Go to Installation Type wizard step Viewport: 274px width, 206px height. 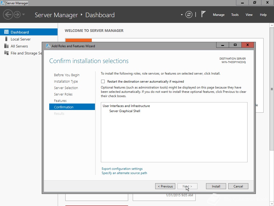(x=66, y=82)
